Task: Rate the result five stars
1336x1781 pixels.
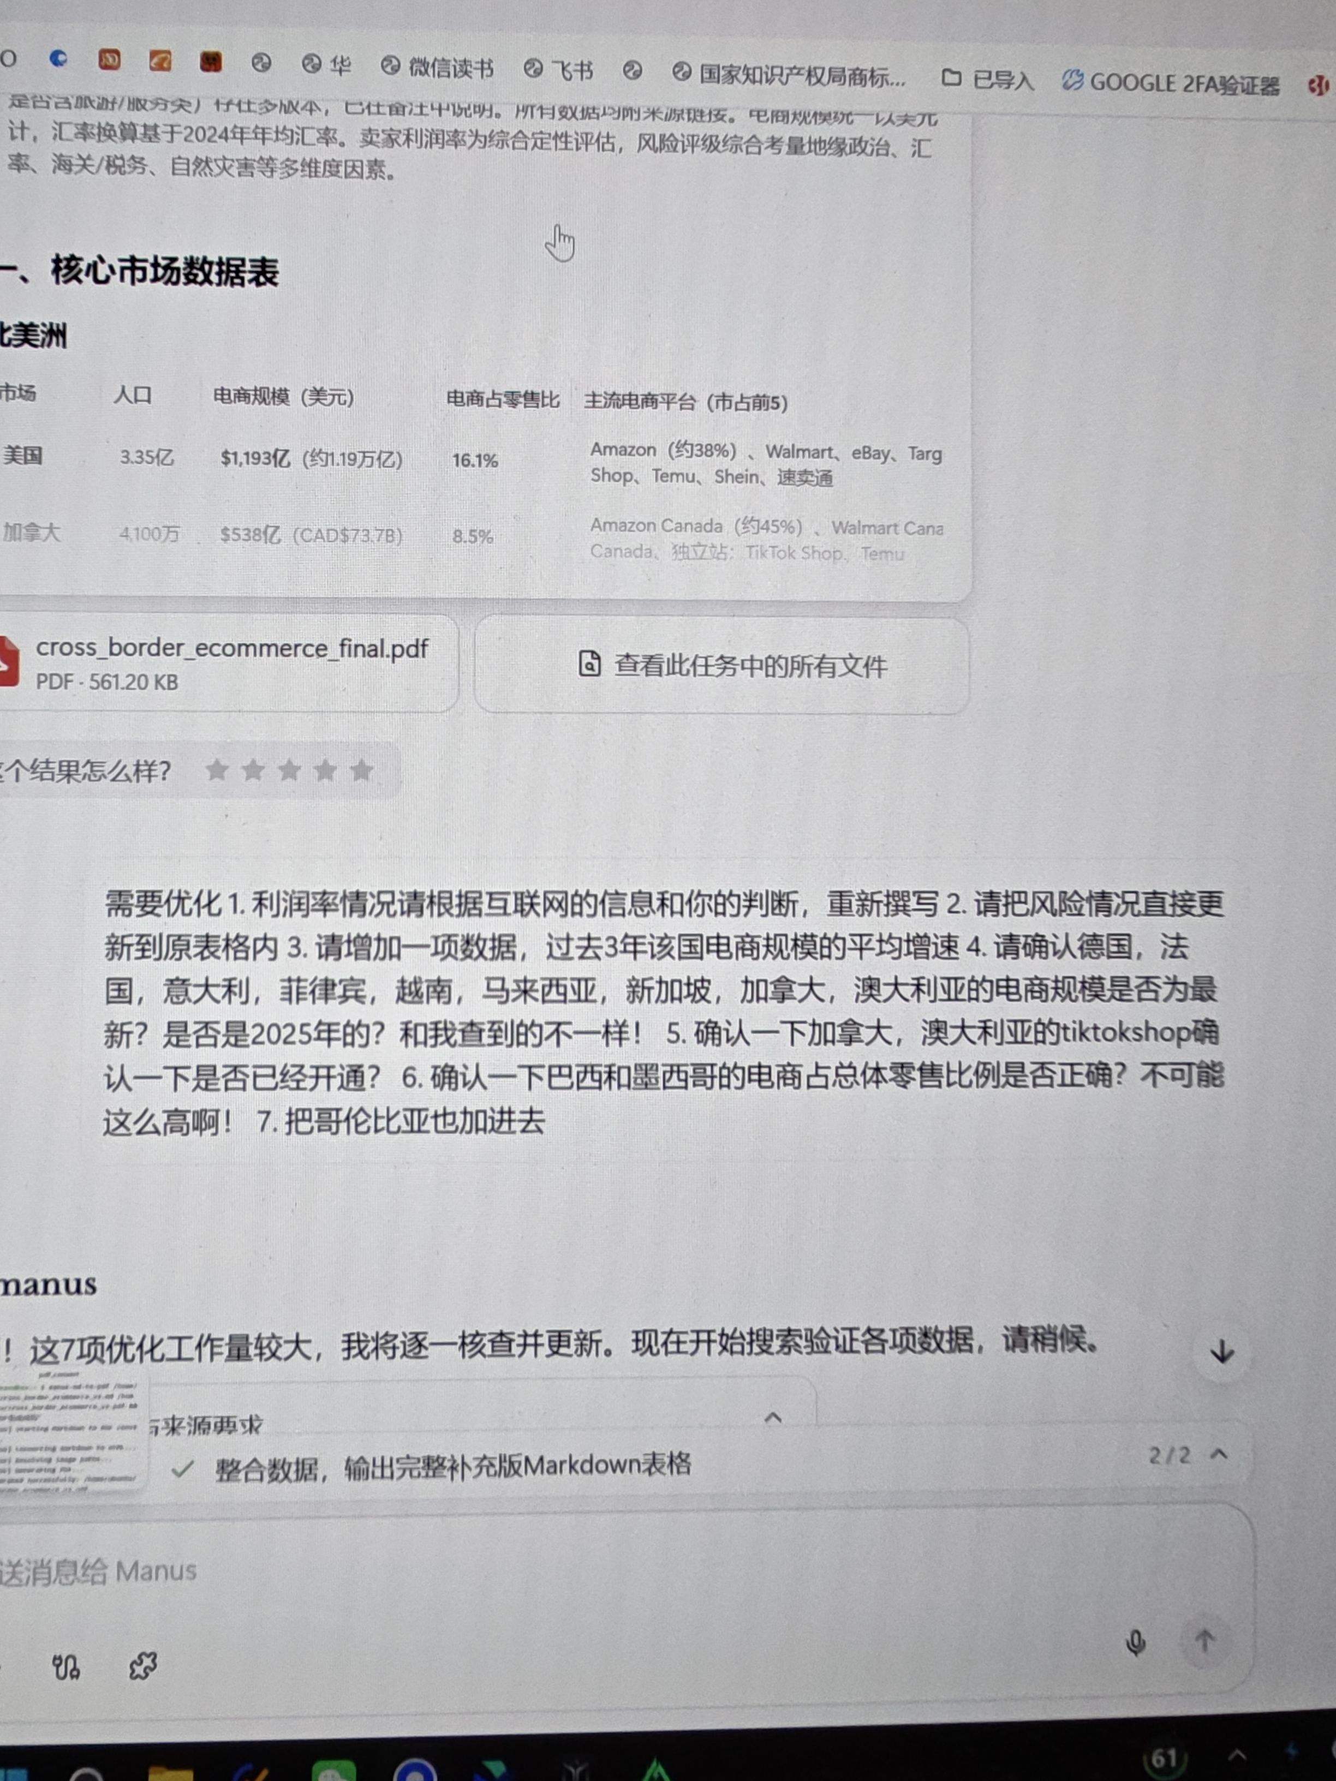Action: point(362,770)
